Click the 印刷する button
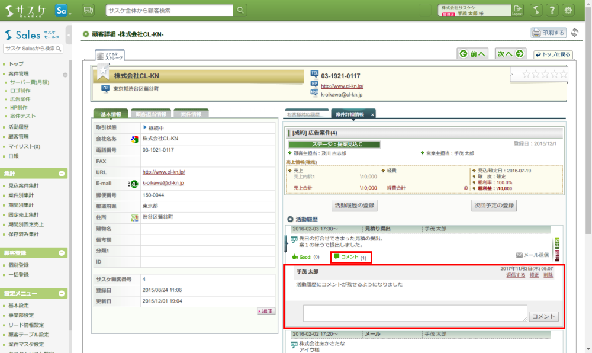 point(548,33)
